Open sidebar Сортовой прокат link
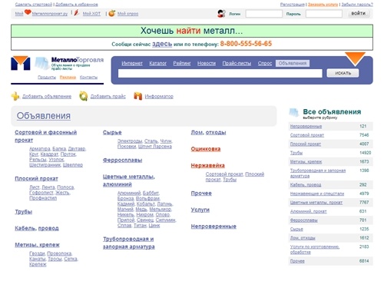Viewport: 384px width, 288px height. click(307, 135)
